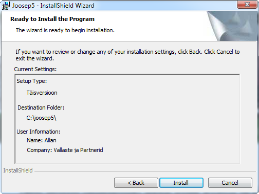The width and height of the screenshot is (259, 194).
Task: Click the Current Settings label
Action: coord(35,69)
